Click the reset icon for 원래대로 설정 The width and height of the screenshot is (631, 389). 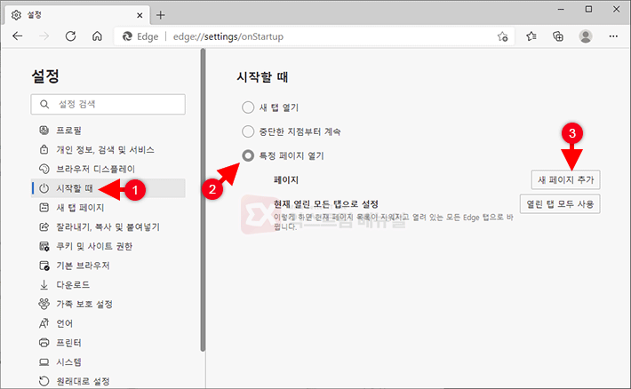pyautogui.click(x=44, y=381)
